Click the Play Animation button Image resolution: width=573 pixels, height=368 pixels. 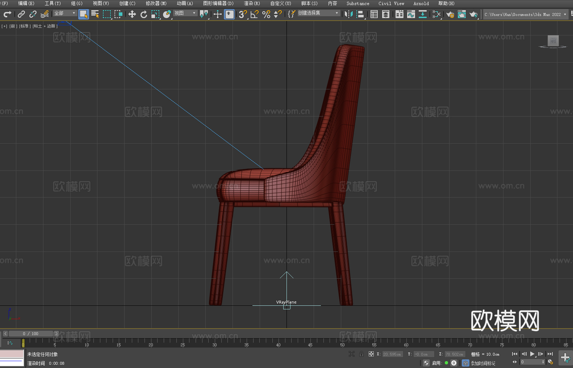click(532, 354)
